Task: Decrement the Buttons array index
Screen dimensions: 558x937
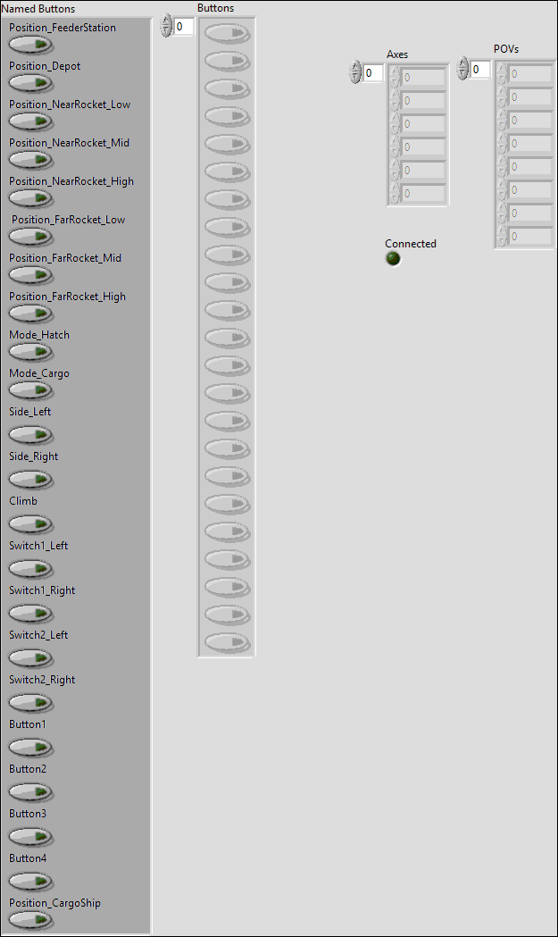Action: coord(166,31)
